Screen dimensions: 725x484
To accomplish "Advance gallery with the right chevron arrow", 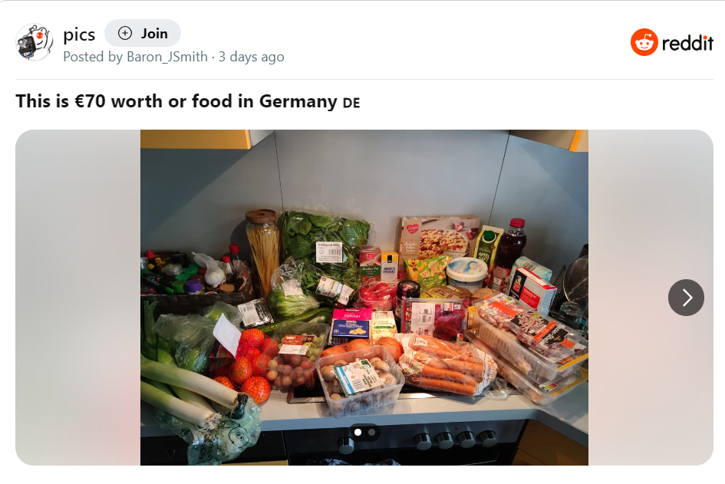I will 686,298.
